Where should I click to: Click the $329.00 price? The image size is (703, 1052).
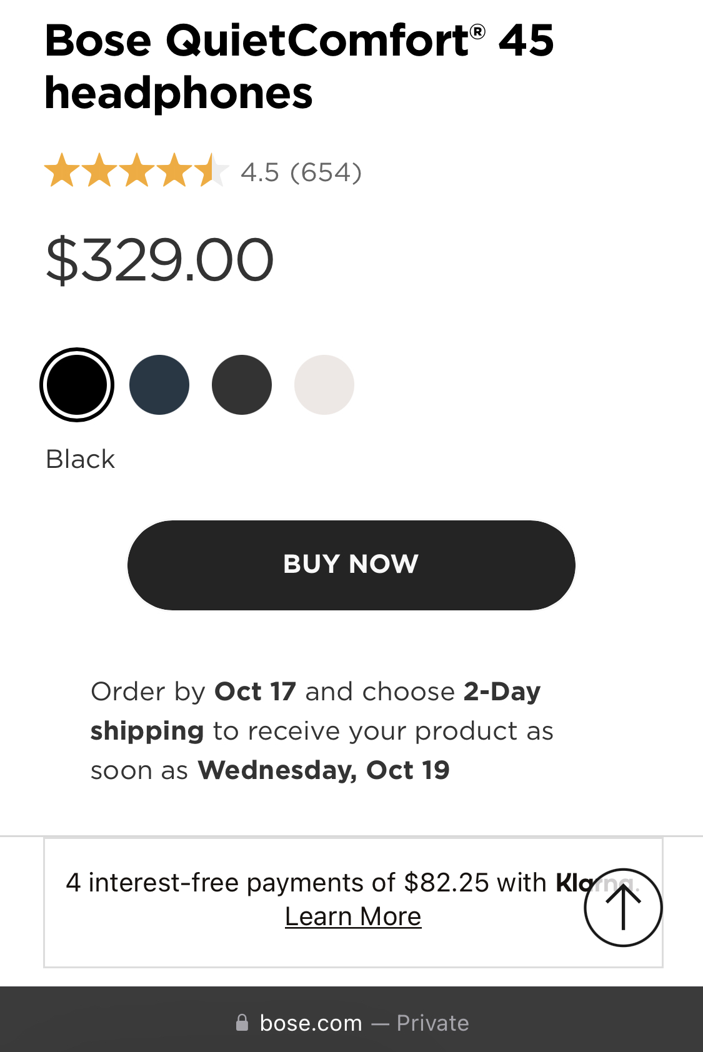(x=160, y=260)
